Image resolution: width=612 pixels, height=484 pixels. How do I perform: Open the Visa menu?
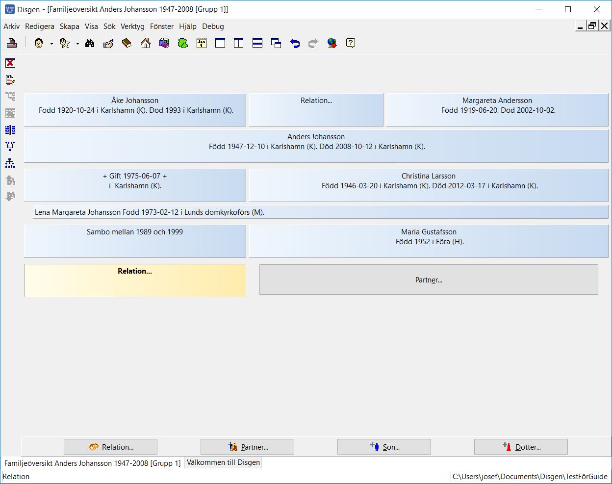[91, 26]
